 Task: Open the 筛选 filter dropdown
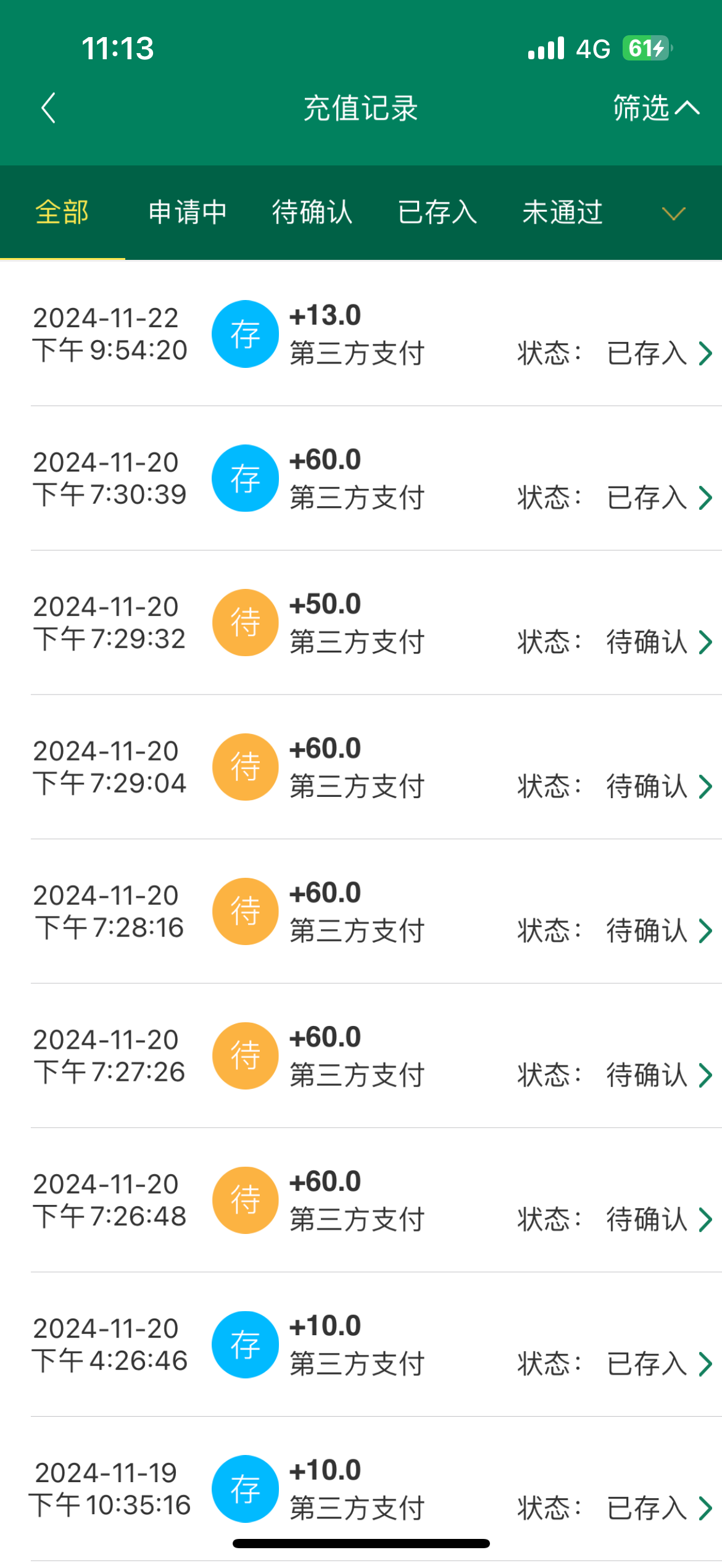(655, 108)
